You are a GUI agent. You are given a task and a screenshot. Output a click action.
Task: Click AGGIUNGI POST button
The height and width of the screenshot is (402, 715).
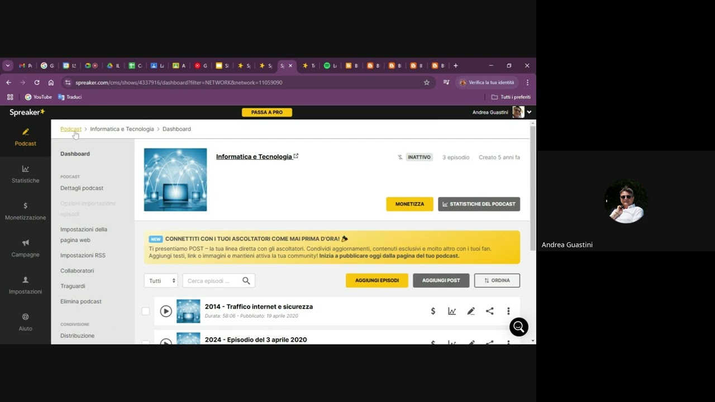click(x=441, y=280)
